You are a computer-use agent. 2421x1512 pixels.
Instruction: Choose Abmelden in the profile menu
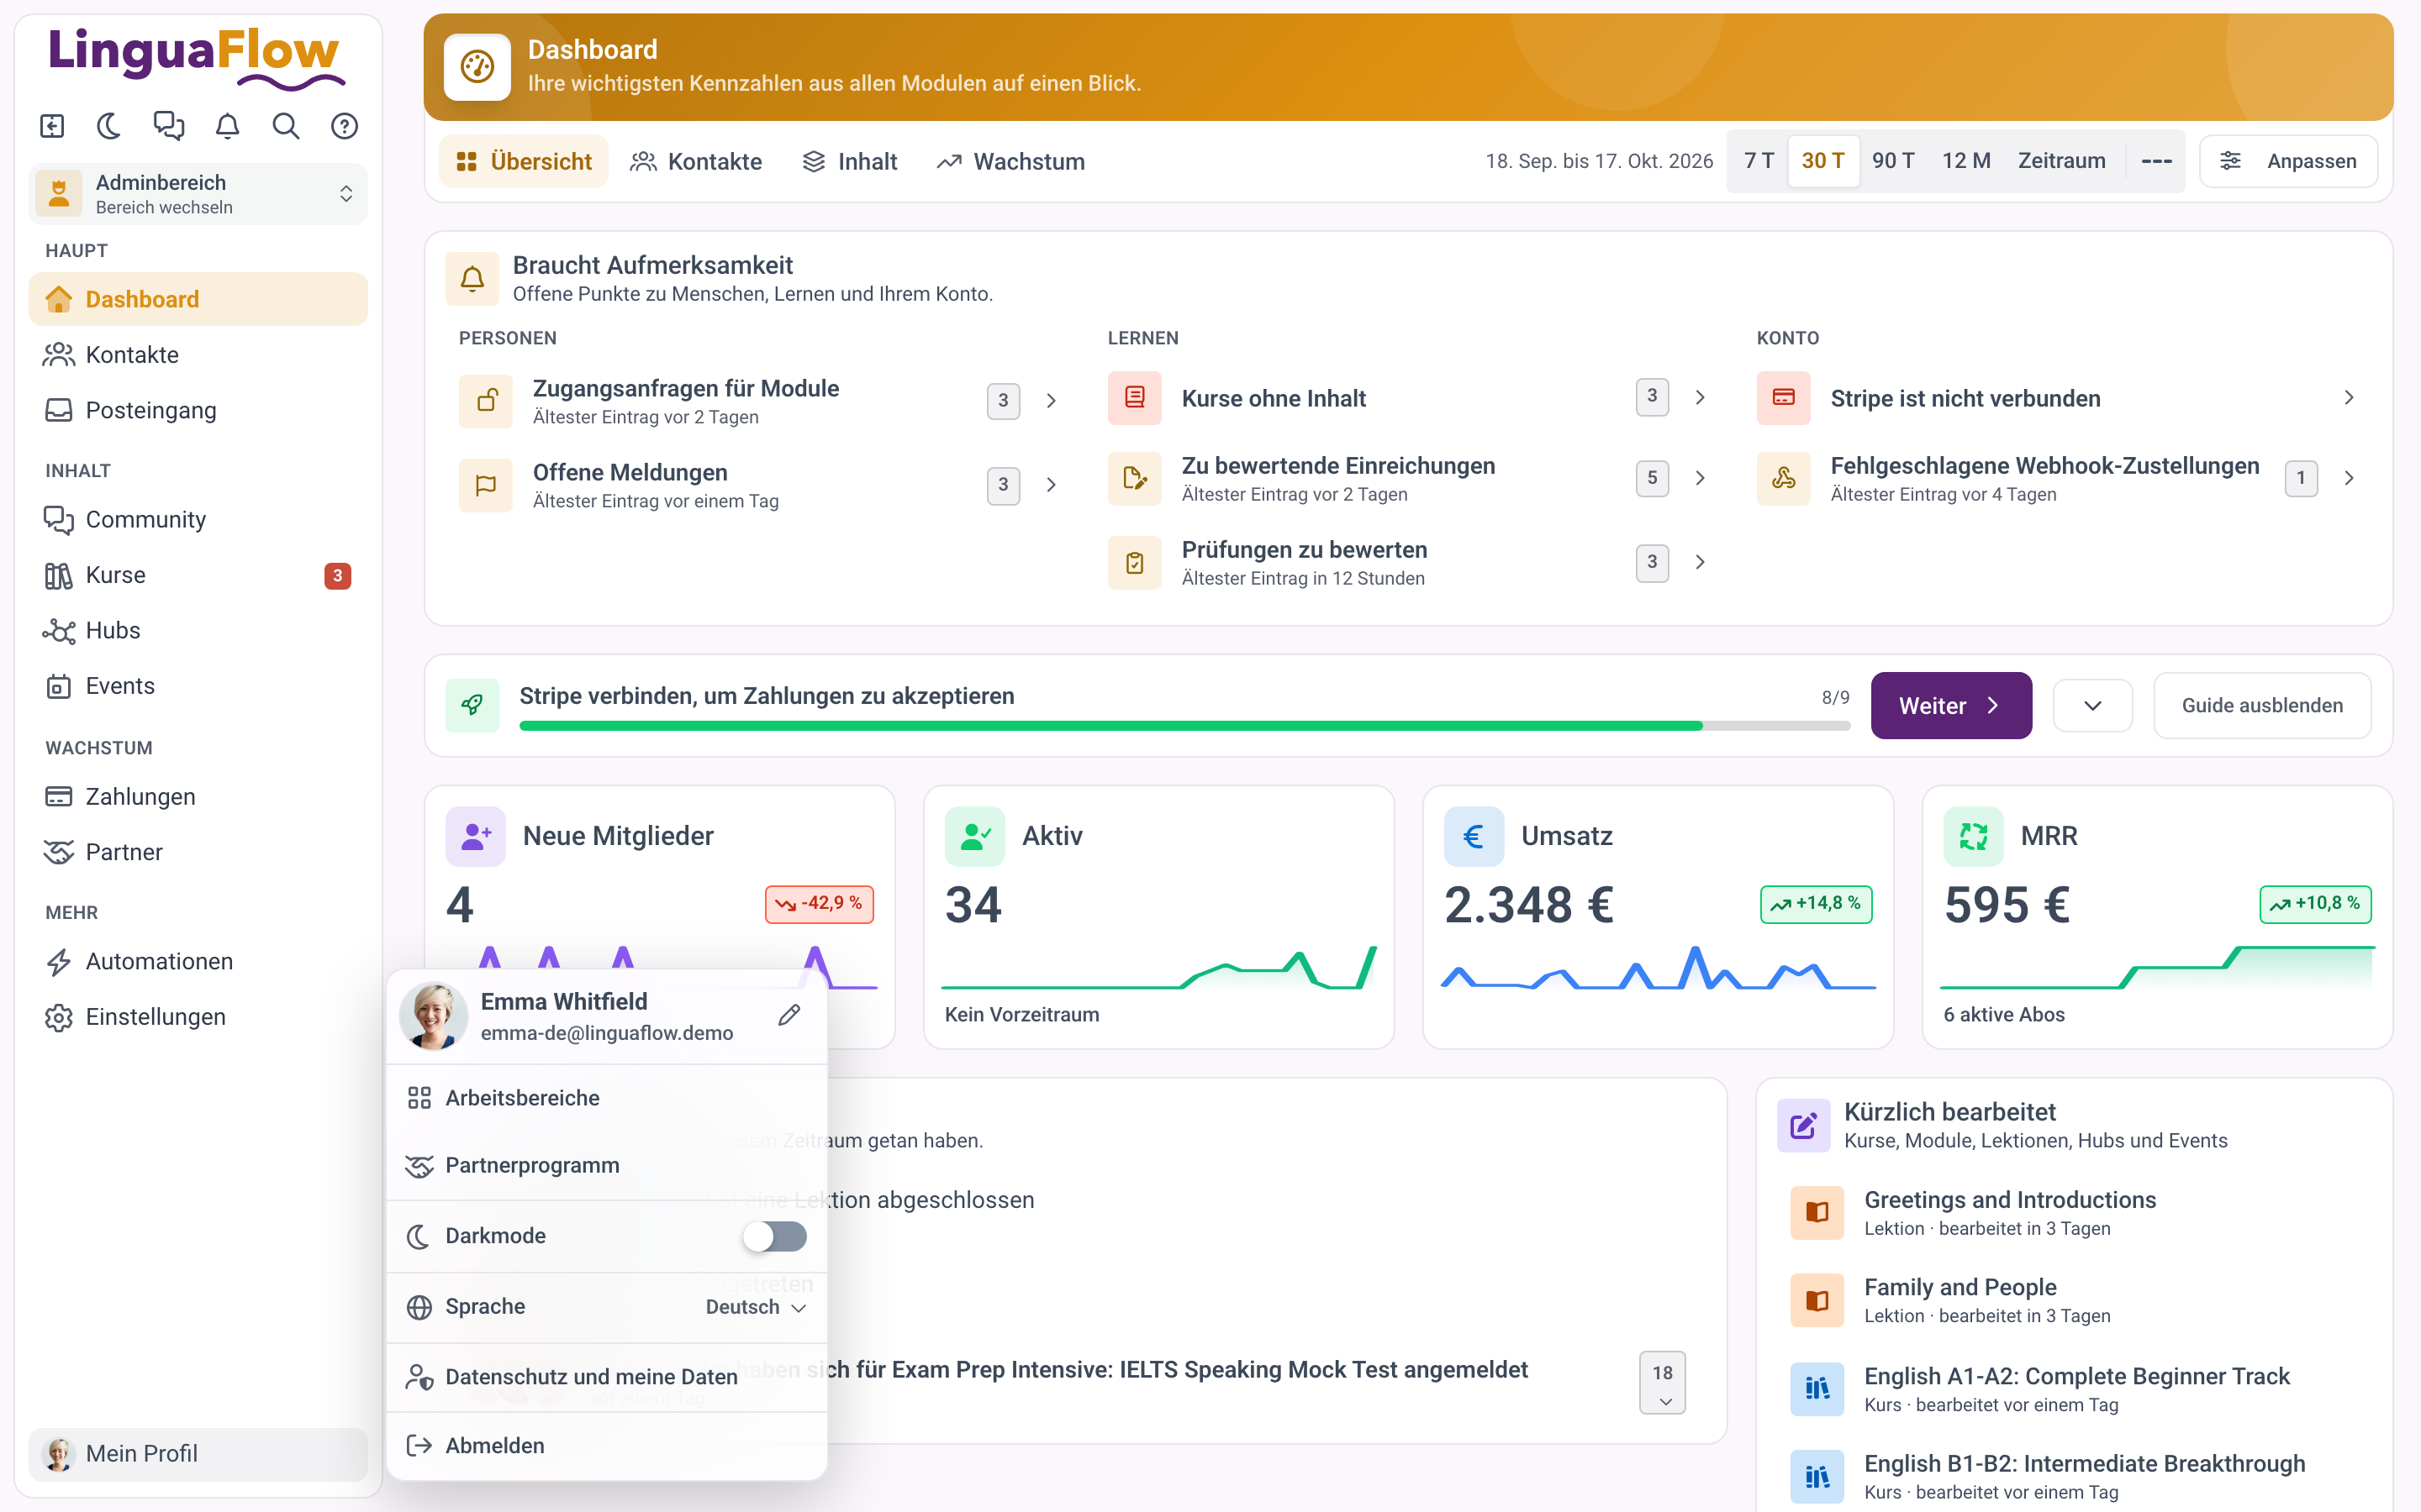pos(606,1445)
